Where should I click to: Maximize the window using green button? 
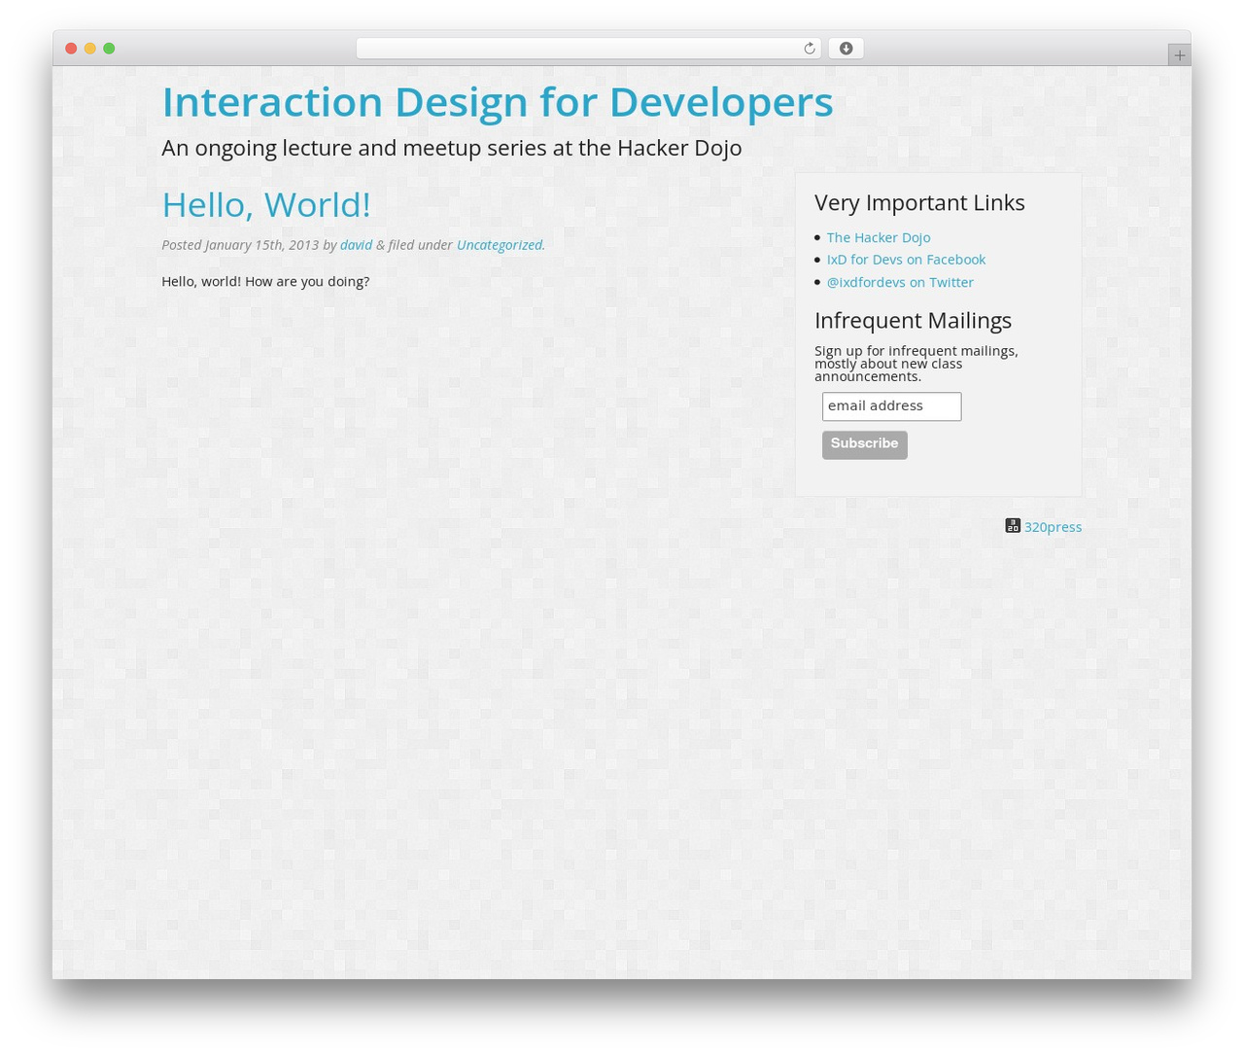click(109, 49)
